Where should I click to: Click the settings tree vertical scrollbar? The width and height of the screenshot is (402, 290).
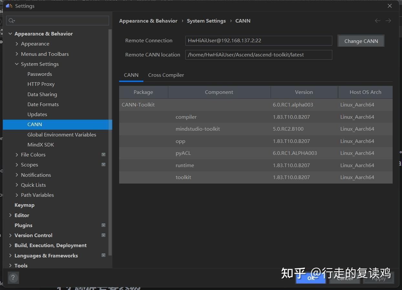110,142
